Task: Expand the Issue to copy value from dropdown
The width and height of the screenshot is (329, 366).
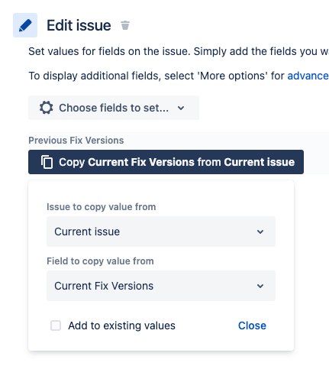Action: point(161,232)
